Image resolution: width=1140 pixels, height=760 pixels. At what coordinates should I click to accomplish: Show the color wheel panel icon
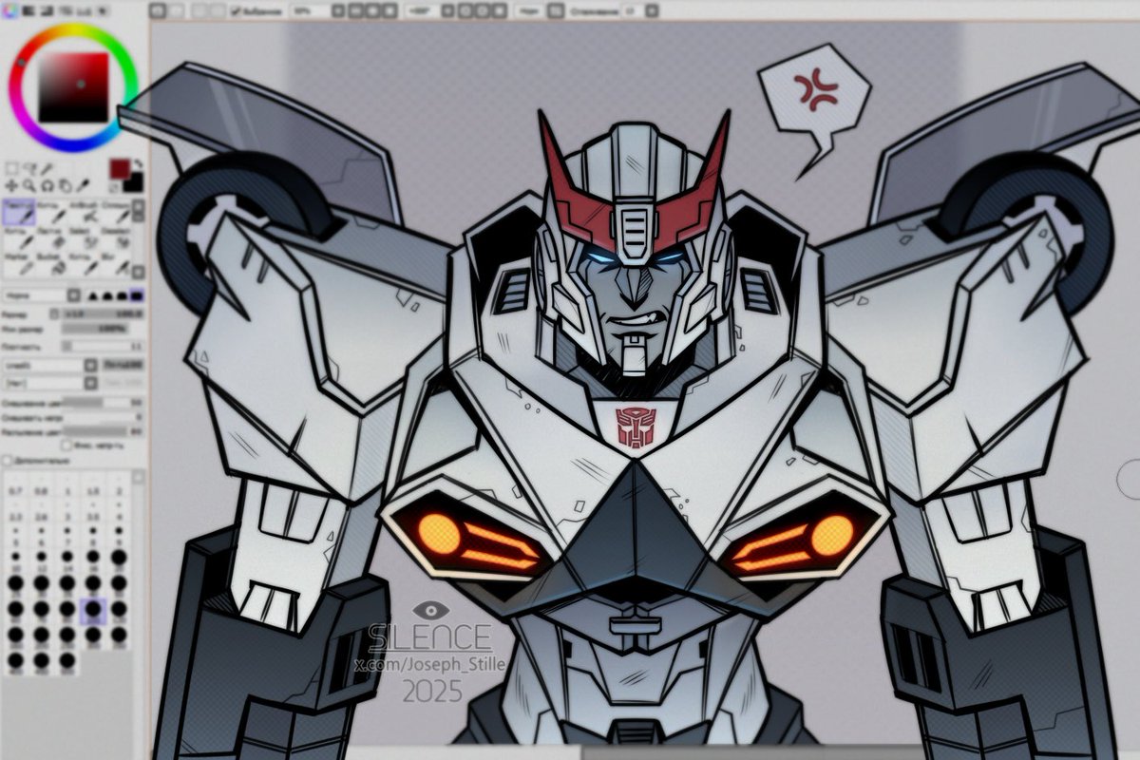(x=9, y=10)
